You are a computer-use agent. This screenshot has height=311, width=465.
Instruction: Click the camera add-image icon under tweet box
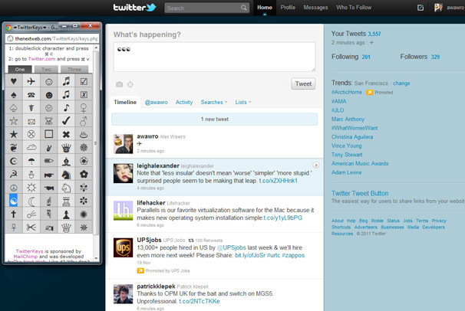click(119, 84)
